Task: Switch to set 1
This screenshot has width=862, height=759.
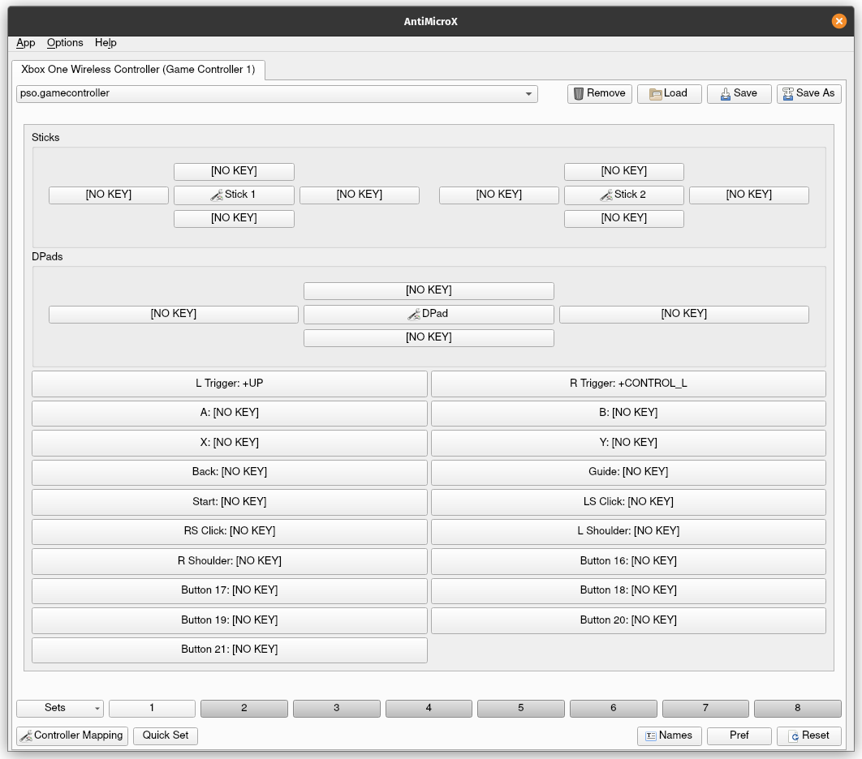Action: [x=153, y=709]
